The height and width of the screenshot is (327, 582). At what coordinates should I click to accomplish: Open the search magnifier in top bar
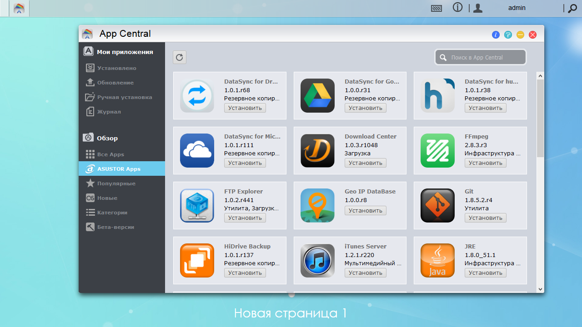pyautogui.click(x=573, y=8)
